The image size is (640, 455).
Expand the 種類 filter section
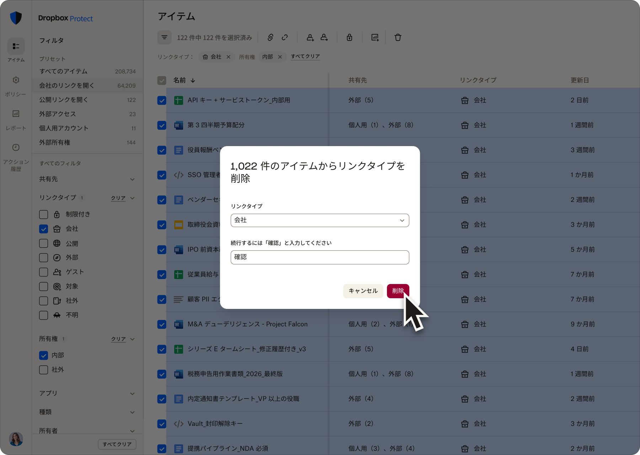132,412
